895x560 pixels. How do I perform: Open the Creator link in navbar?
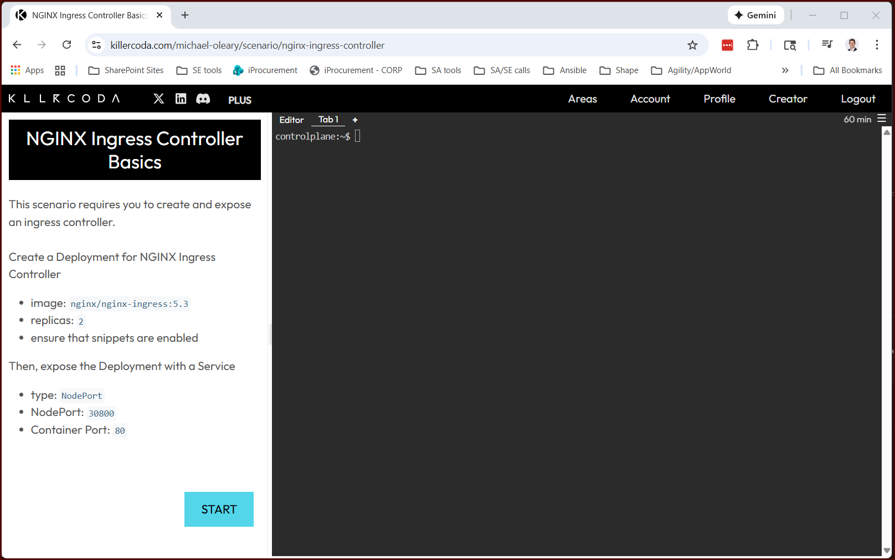pyautogui.click(x=788, y=99)
